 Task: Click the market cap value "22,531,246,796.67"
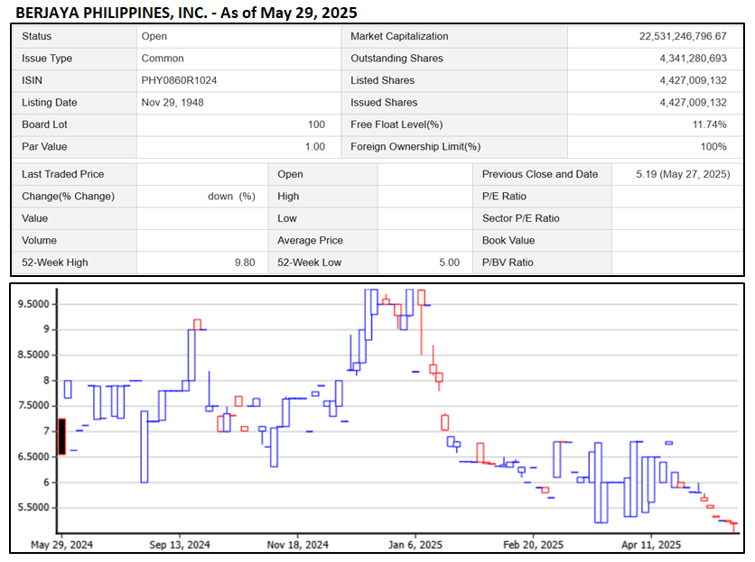[683, 37]
